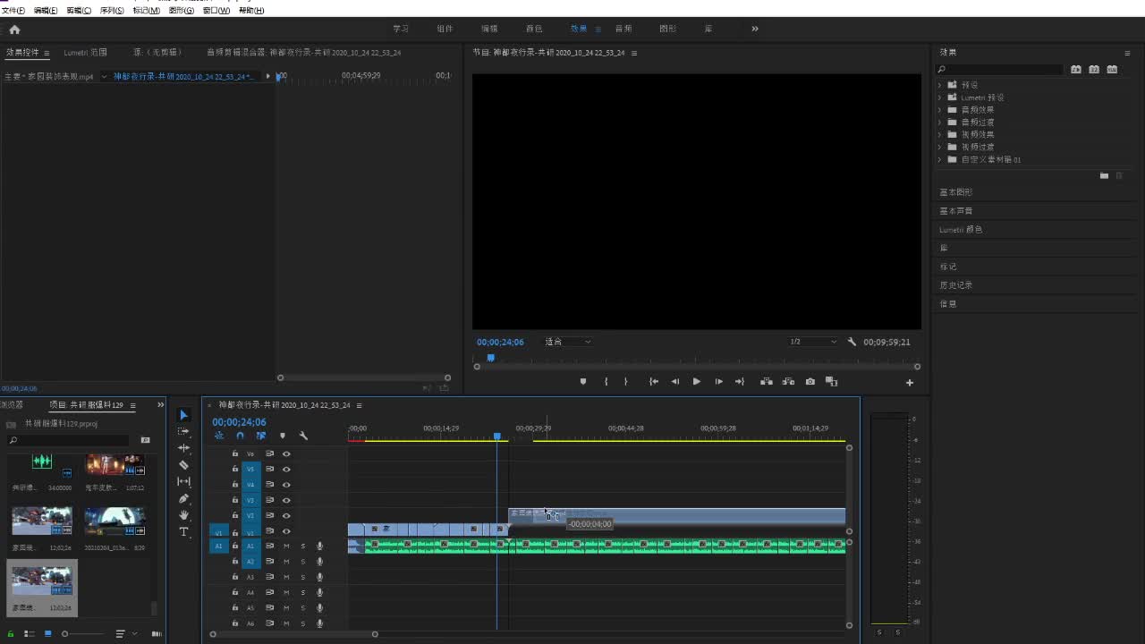Viewport: 1145px width, 644px height.
Task: Go to Out point
Action: pyautogui.click(x=740, y=382)
